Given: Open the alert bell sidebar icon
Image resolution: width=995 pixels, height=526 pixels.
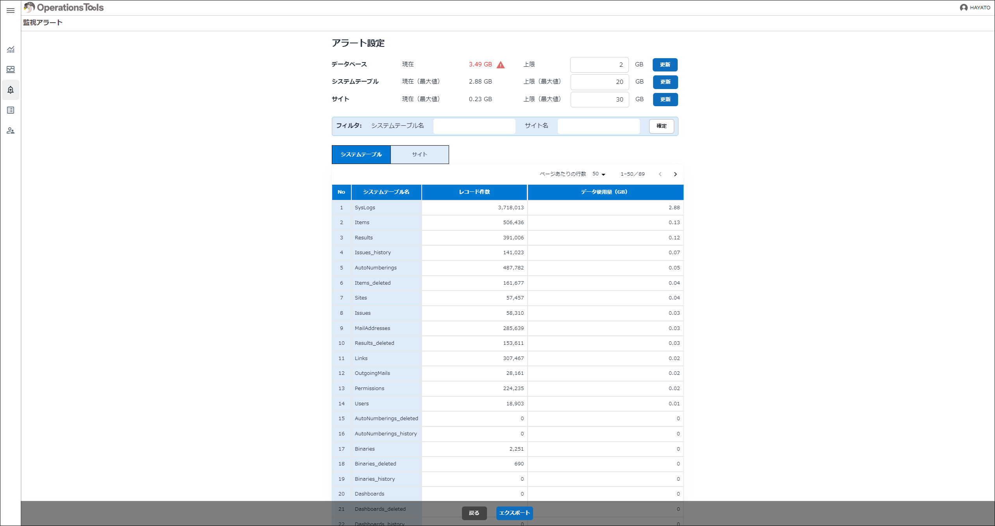Looking at the screenshot, I should (x=11, y=90).
